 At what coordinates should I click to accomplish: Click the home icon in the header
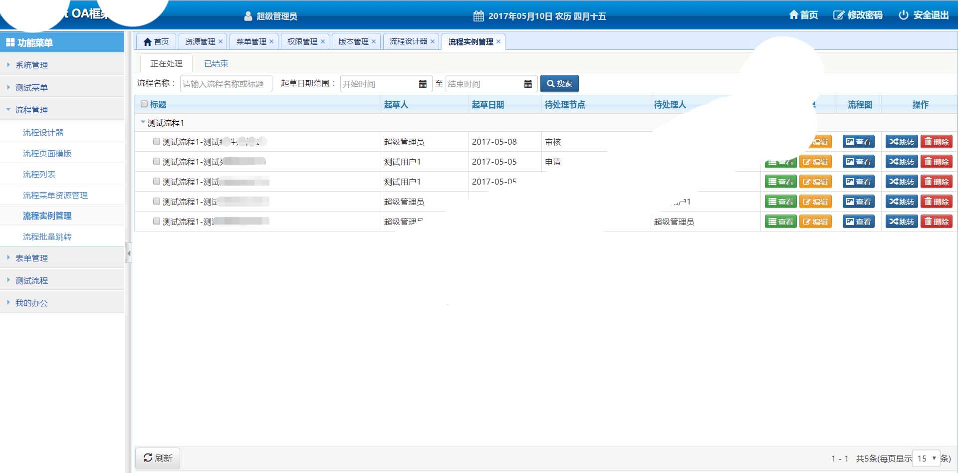[x=793, y=15]
